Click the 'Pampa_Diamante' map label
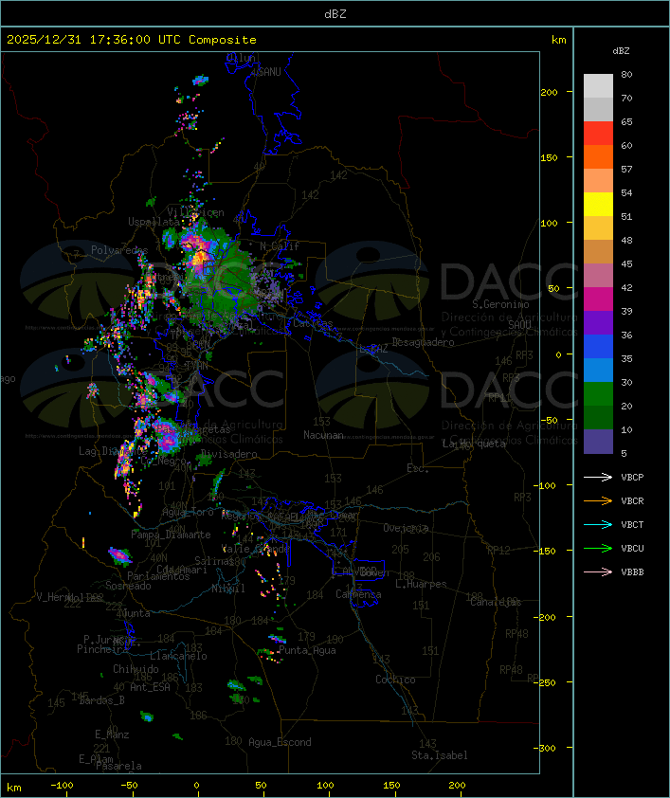Viewport: 670px width, 798px height. tap(171, 535)
